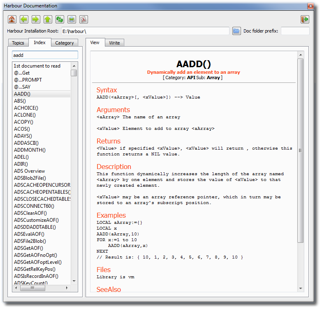Select '@...Get' in the index list
This screenshot has height=310, width=322.
(42, 73)
